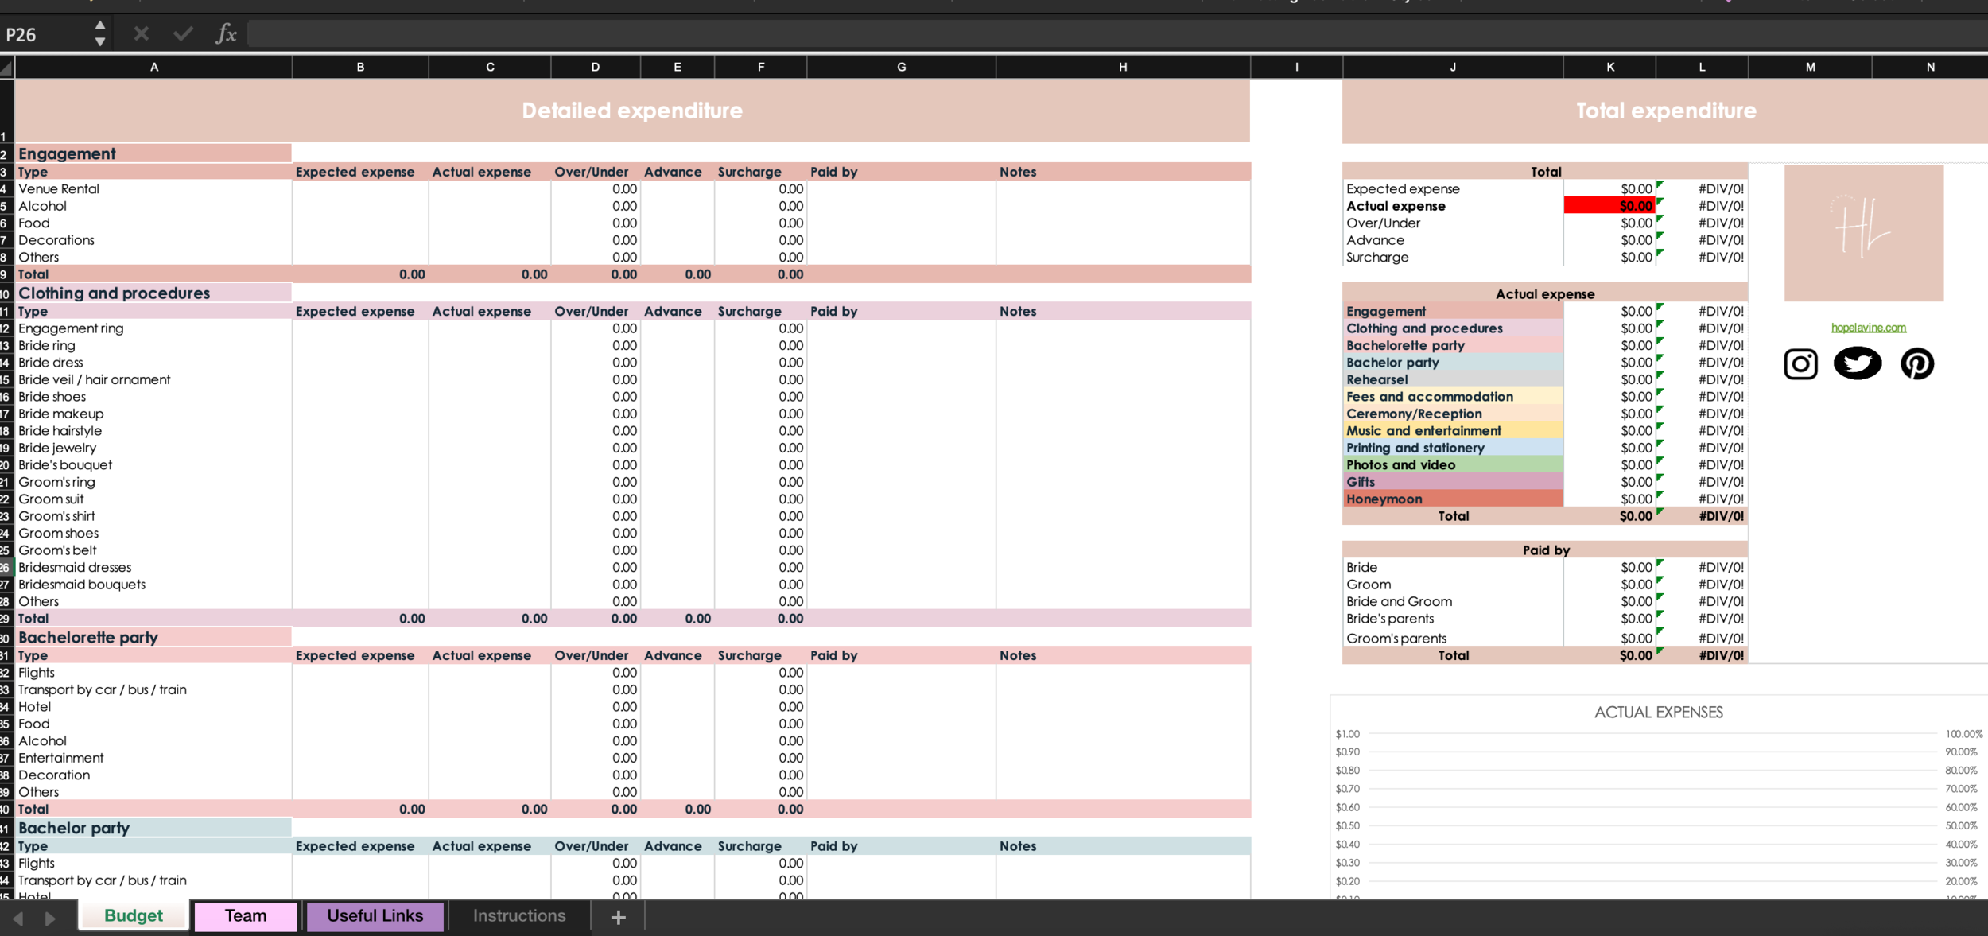Add a new sheet with plus icon
This screenshot has height=936, width=1988.
tap(618, 917)
